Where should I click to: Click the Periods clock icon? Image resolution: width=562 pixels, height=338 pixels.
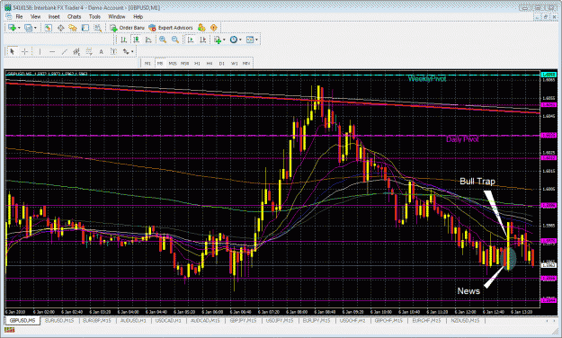point(233,40)
